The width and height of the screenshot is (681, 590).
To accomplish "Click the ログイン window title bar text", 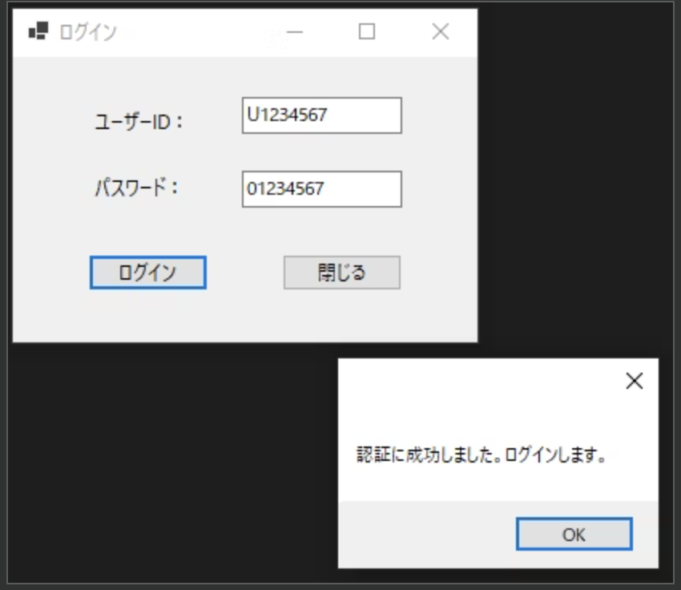I will click(x=80, y=30).
